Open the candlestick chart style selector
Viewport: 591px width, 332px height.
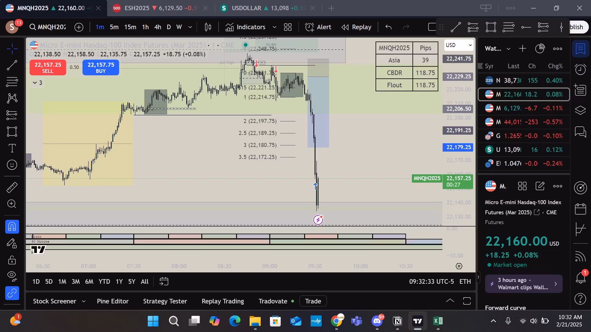click(208, 27)
